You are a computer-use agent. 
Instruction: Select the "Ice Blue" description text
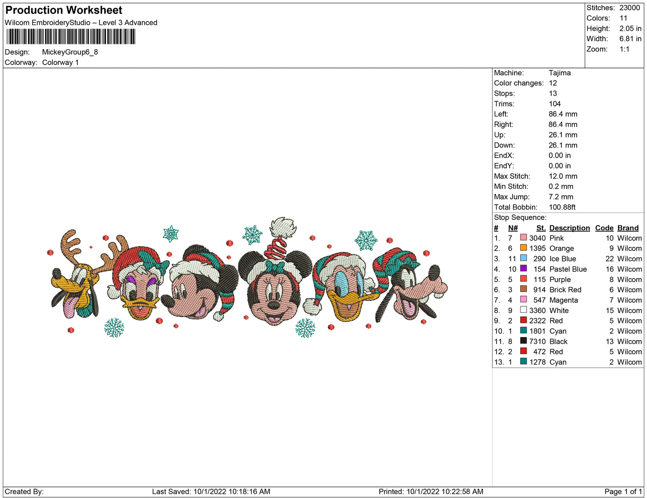pyautogui.click(x=563, y=259)
